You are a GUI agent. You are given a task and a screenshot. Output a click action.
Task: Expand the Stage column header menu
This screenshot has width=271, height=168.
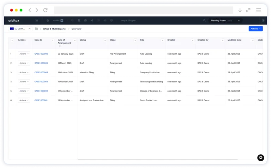click(x=135, y=40)
